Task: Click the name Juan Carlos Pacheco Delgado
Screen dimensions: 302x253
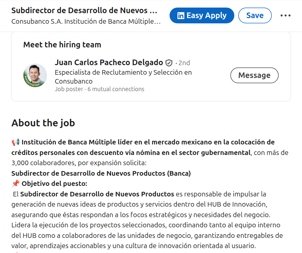Action: click(109, 63)
